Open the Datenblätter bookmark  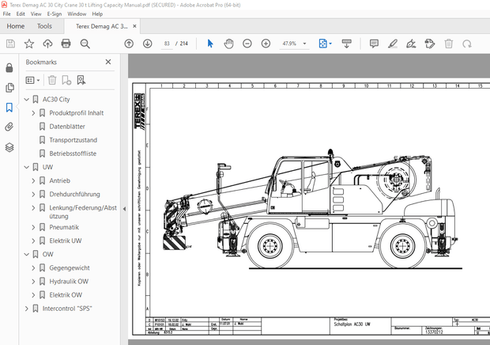pos(67,127)
